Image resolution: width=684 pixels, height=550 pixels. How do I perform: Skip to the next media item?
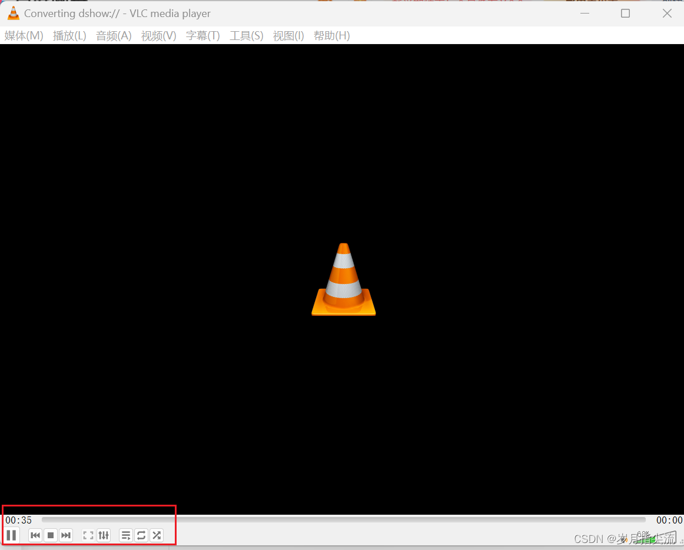pyautogui.click(x=66, y=535)
